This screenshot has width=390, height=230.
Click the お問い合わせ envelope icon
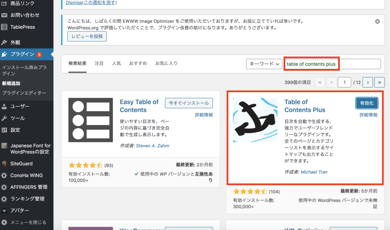(4, 15)
